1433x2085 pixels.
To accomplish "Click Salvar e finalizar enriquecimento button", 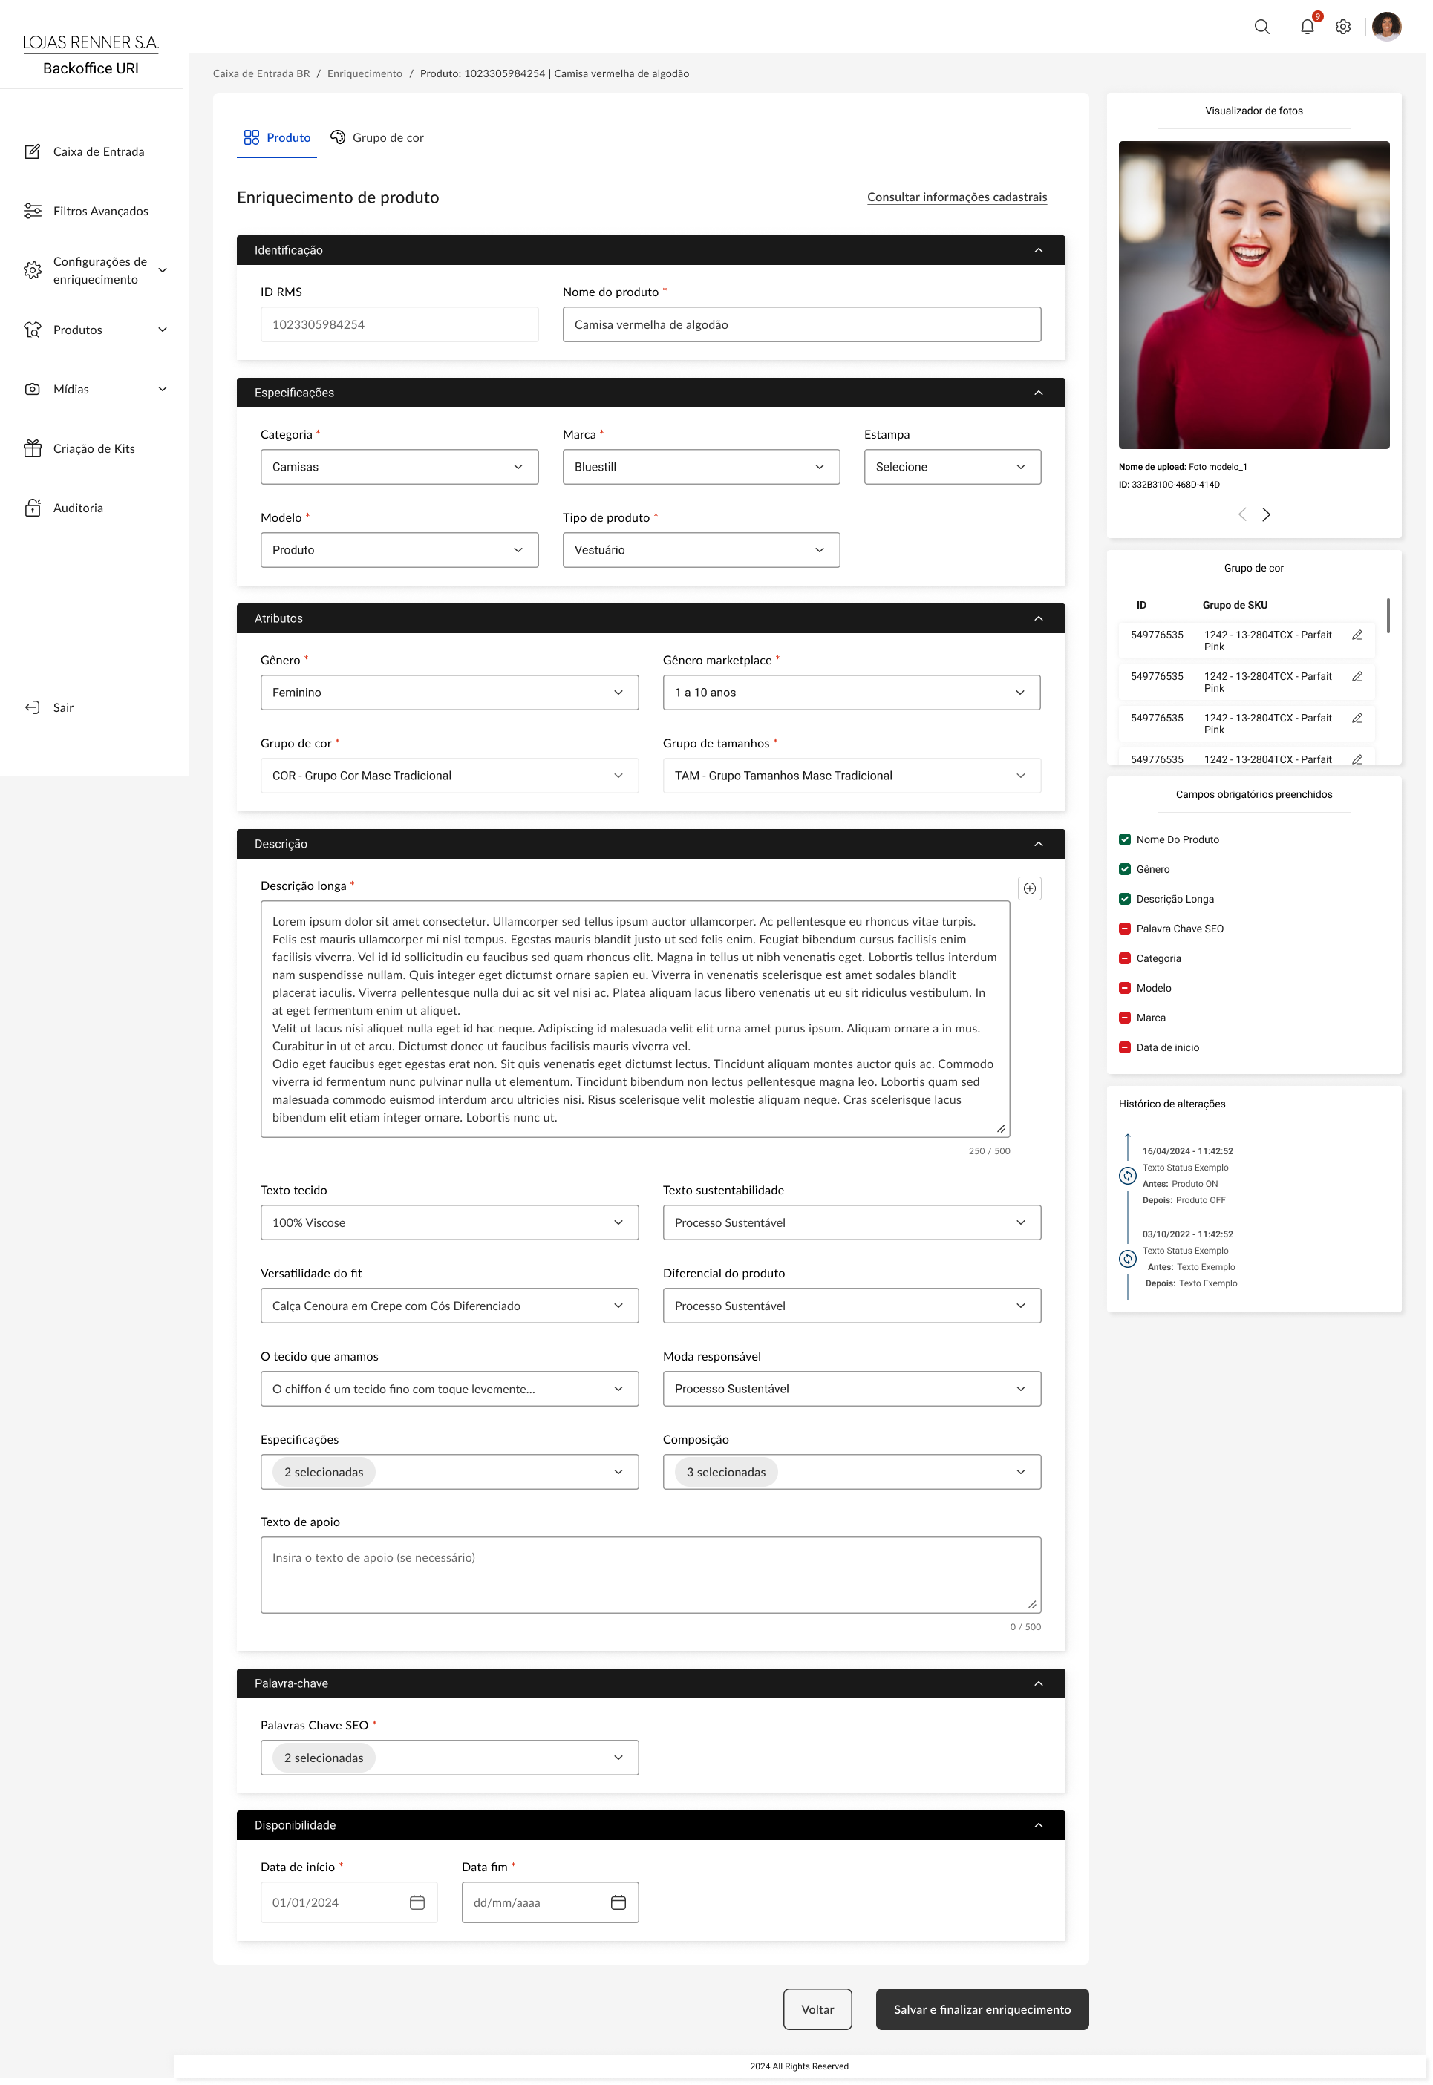I will (x=982, y=2009).
